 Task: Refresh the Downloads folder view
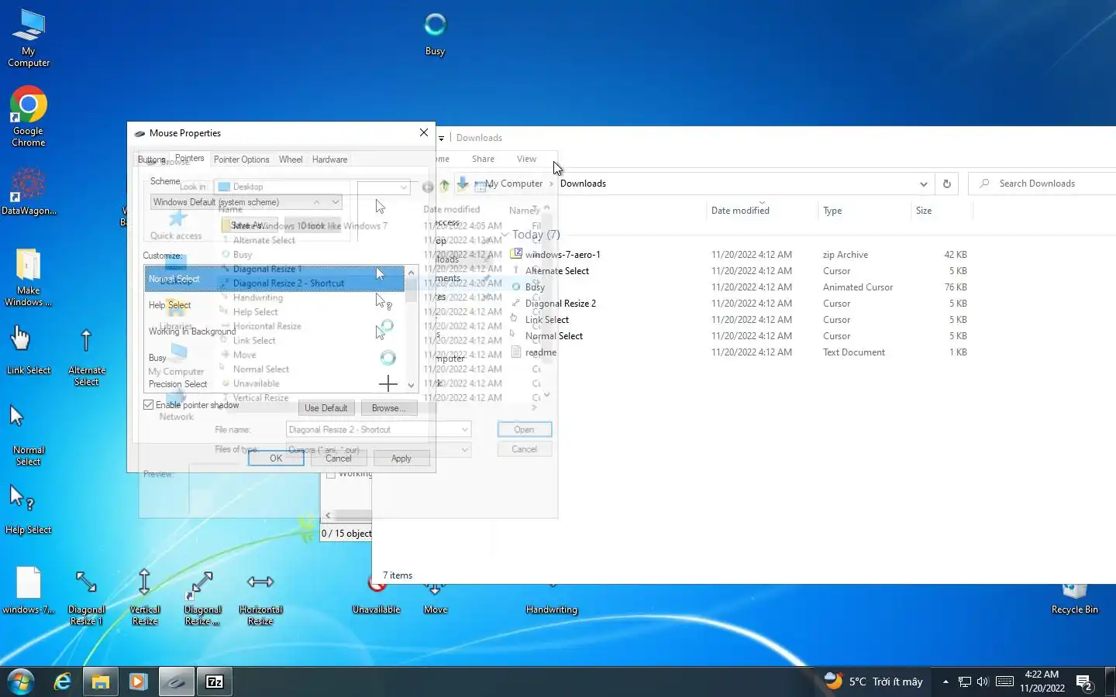[x=946, y=184]
